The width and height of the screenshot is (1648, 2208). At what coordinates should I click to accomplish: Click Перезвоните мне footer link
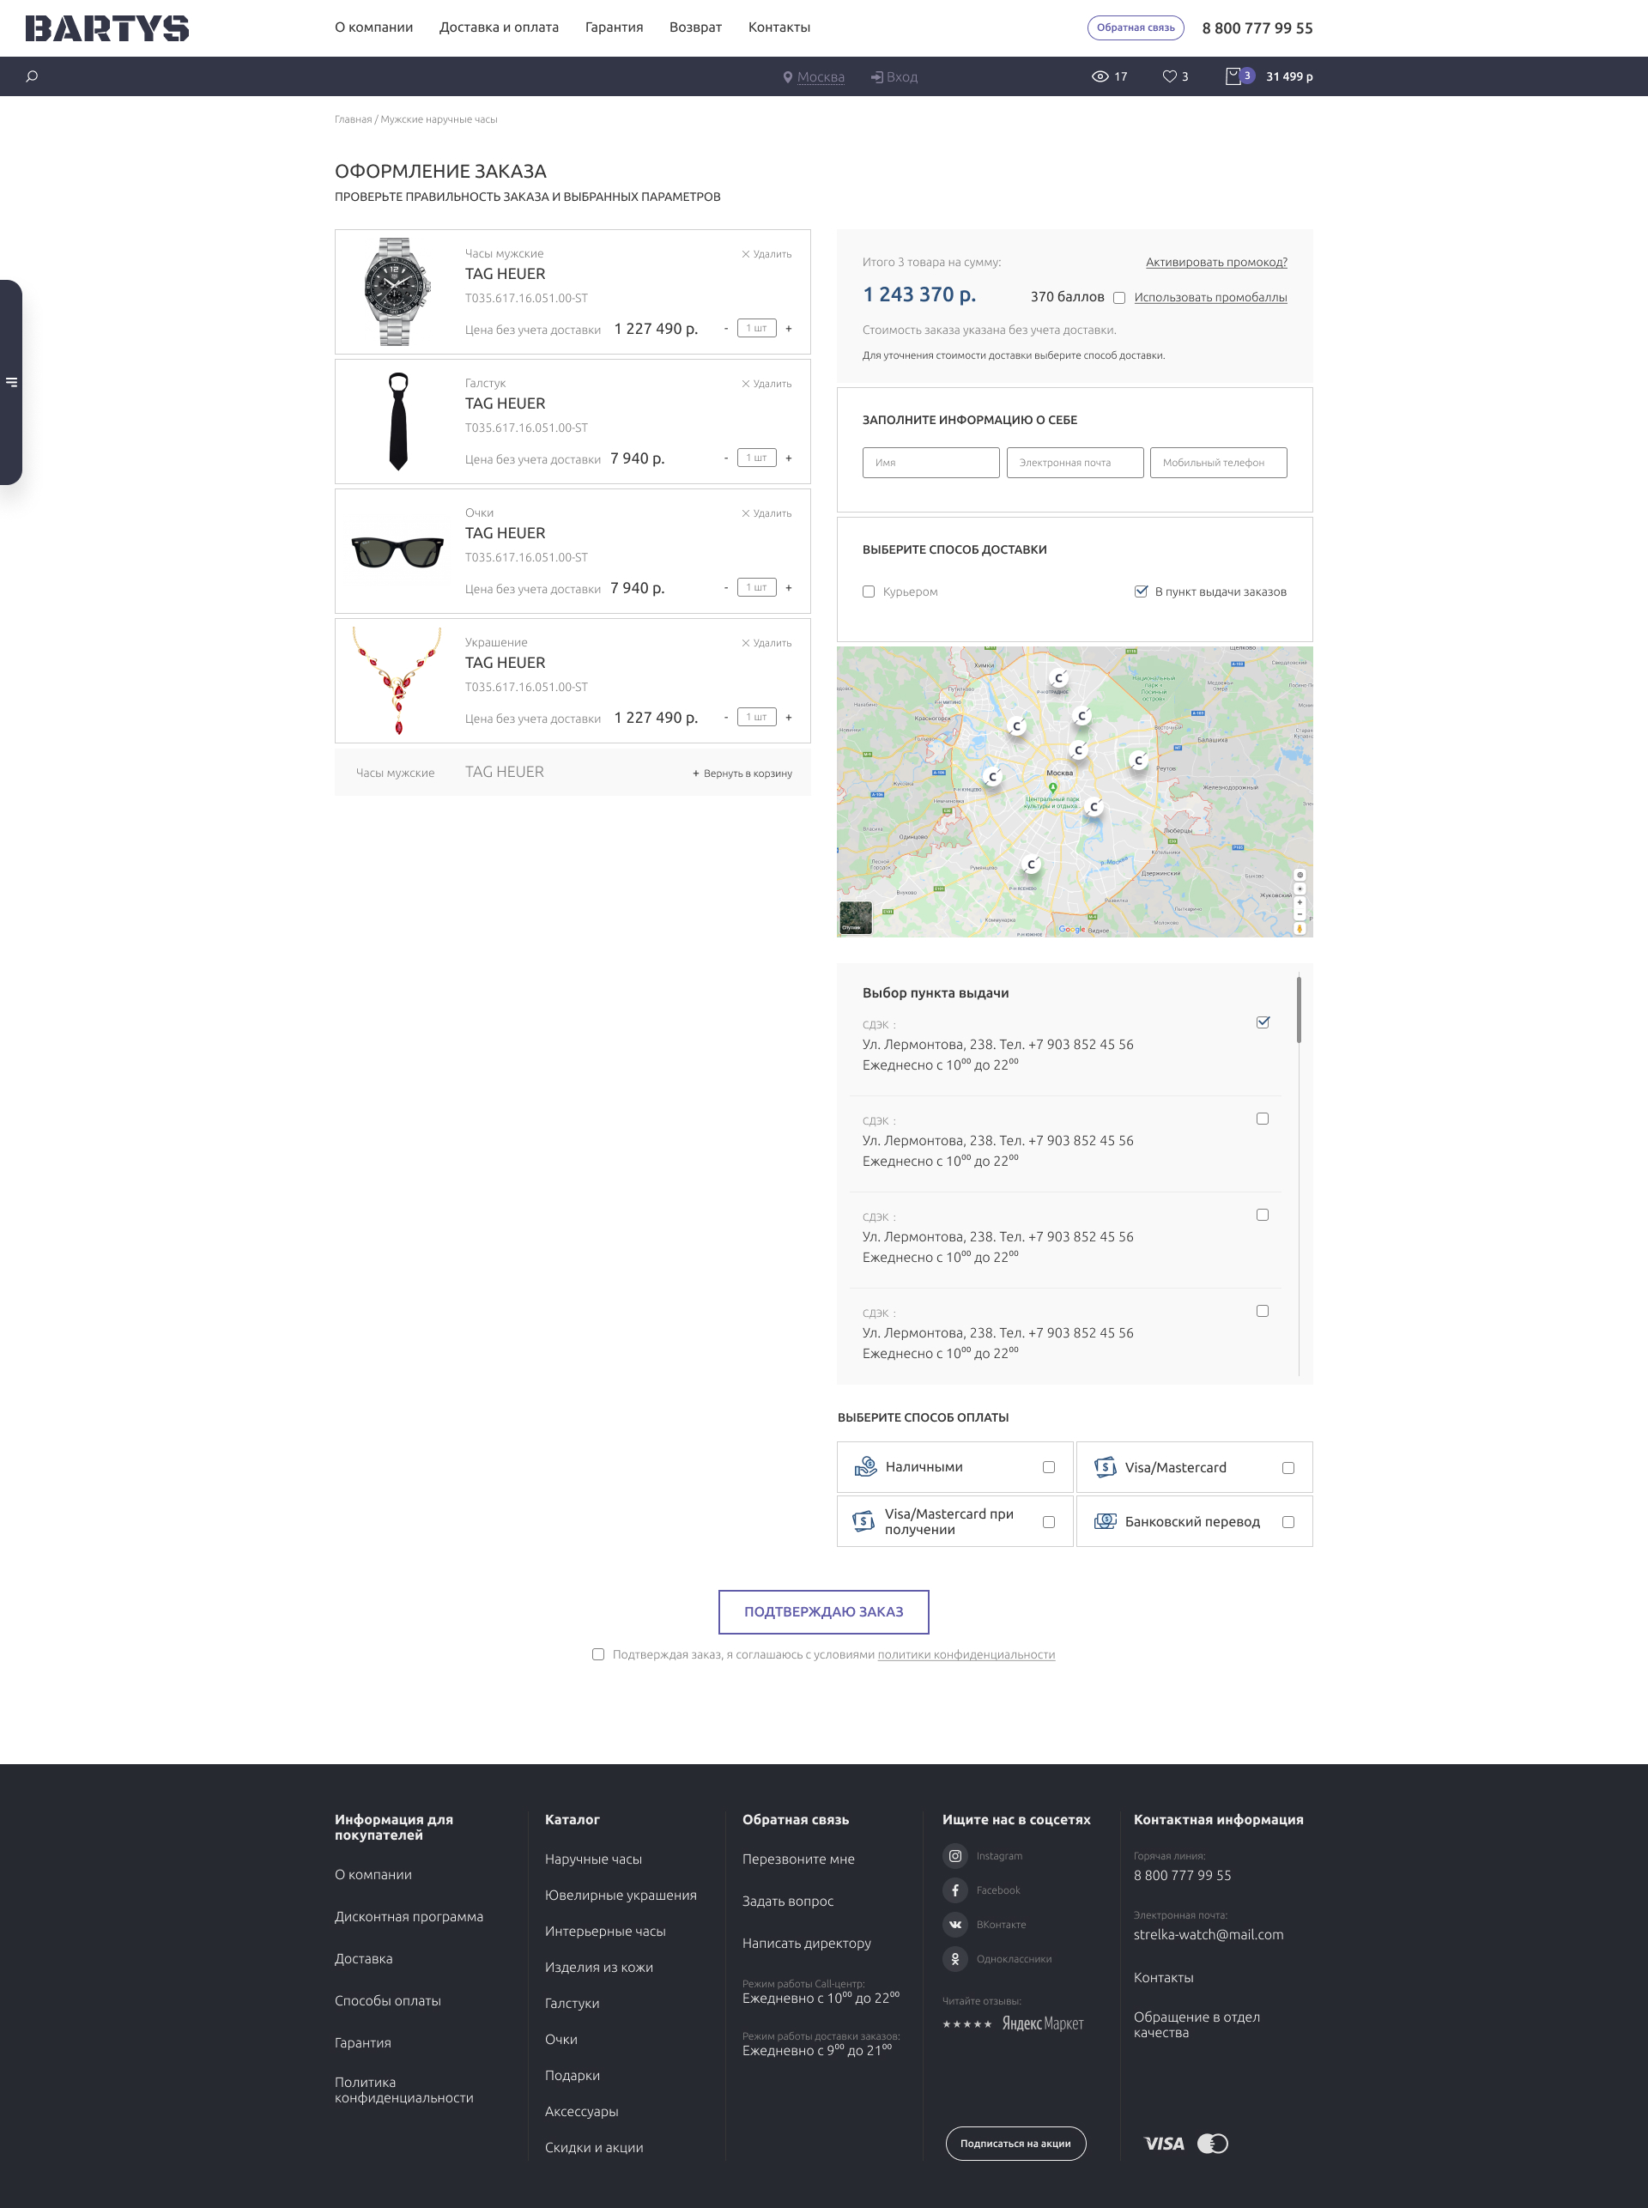tap(798, 1859)
